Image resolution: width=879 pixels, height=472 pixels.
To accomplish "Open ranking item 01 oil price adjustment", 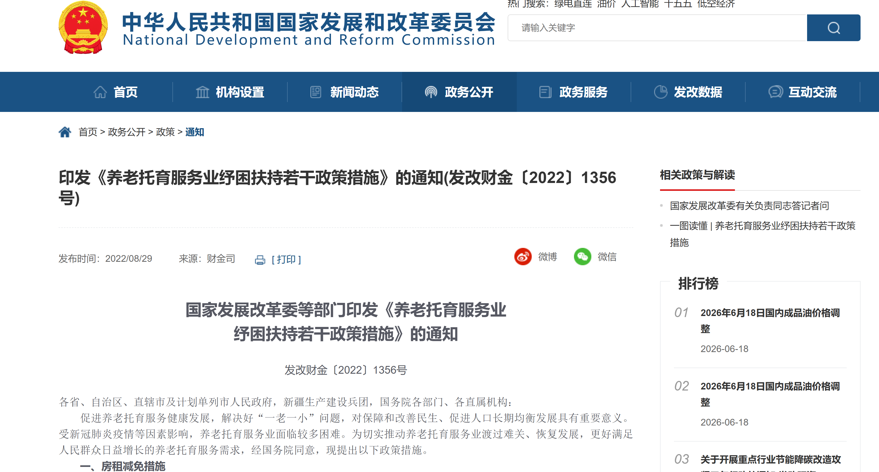I will (770, 321).
